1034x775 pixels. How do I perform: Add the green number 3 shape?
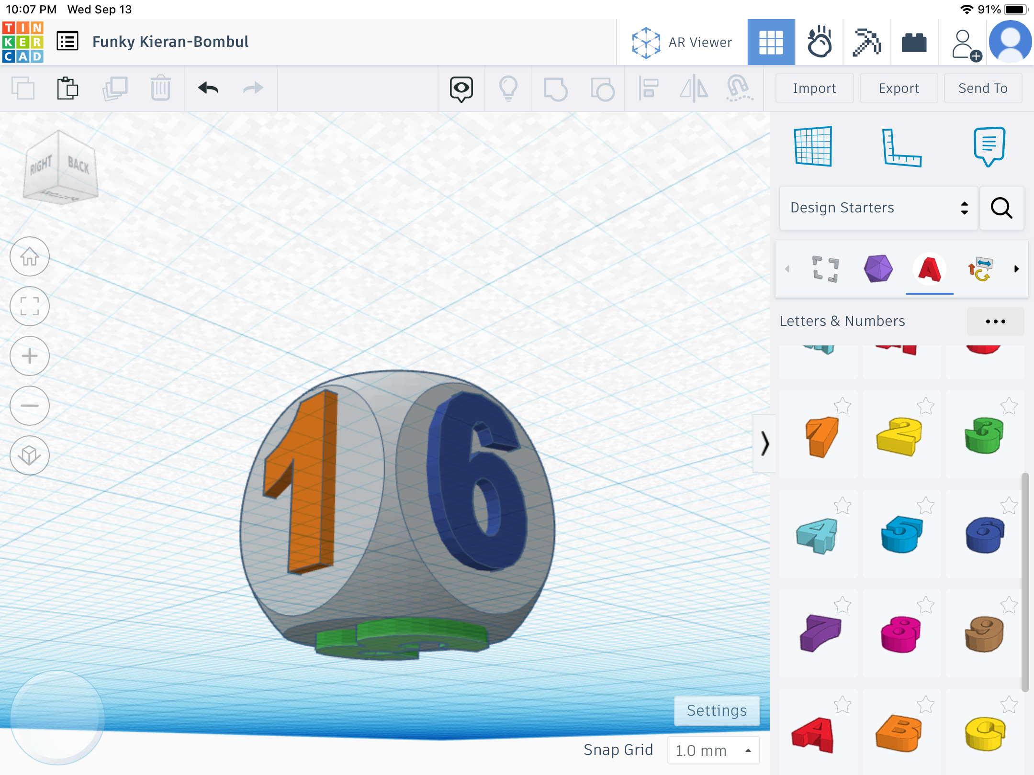(984, 435)
